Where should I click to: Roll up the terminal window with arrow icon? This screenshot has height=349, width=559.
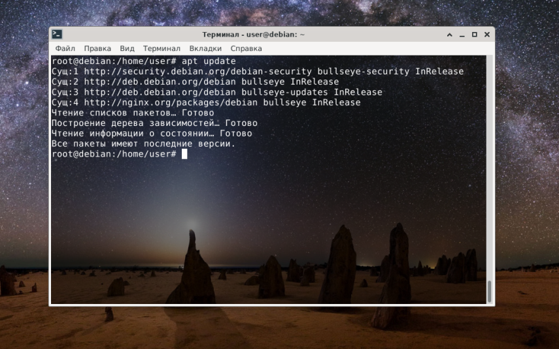[x=450, y=35]
